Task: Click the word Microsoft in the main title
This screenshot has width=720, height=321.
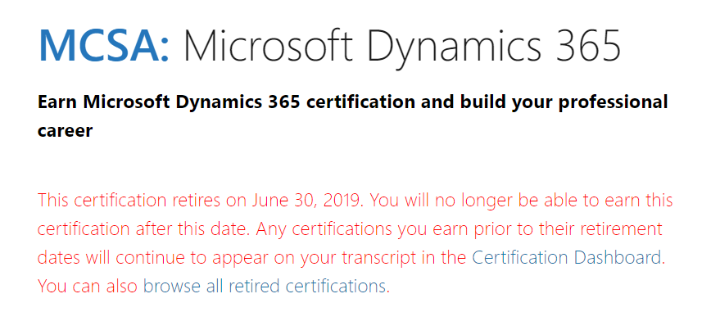Action: [270, 46]
